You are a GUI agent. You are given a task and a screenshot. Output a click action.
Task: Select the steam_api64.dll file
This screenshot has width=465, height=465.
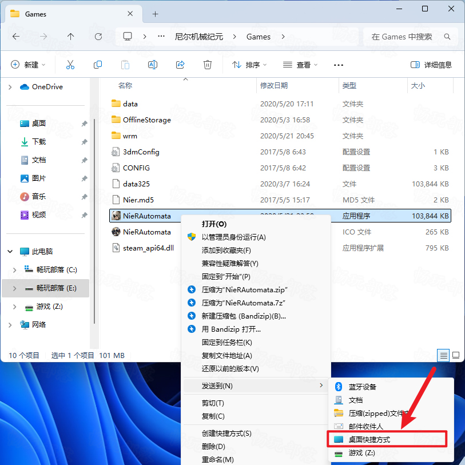pos(148,248)
